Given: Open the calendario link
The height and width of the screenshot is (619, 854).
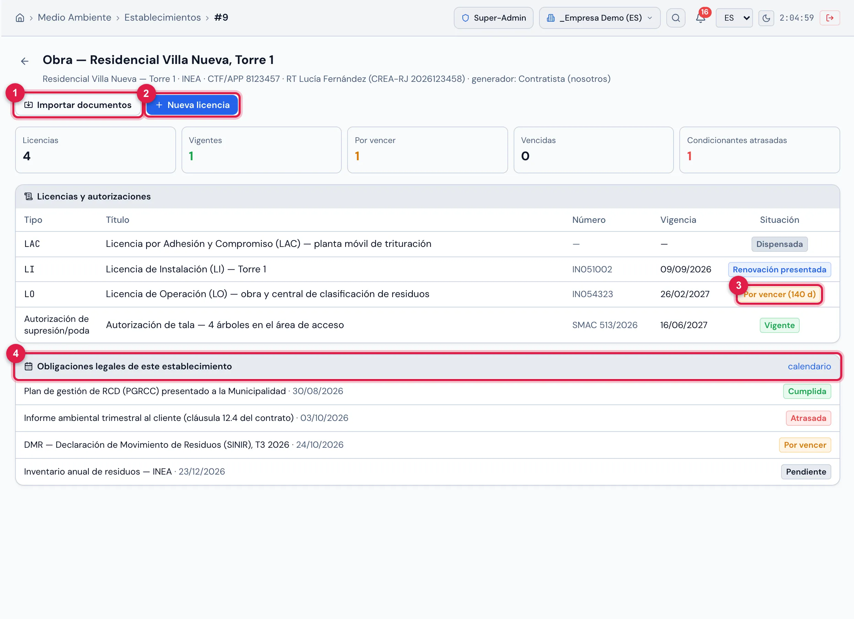Looking at the screenshot, I should [809, 366].
